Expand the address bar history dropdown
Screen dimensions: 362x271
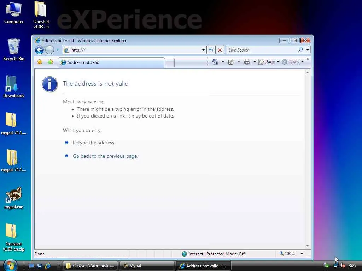(x=203, y=50)
